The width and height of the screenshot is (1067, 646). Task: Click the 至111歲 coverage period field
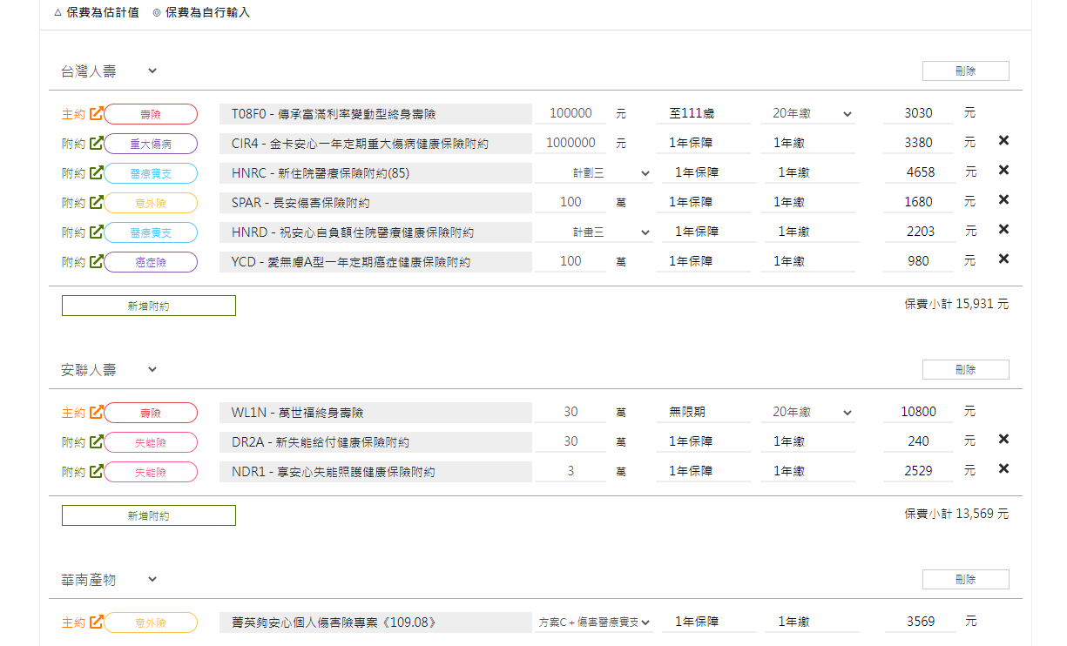[703, 114]
